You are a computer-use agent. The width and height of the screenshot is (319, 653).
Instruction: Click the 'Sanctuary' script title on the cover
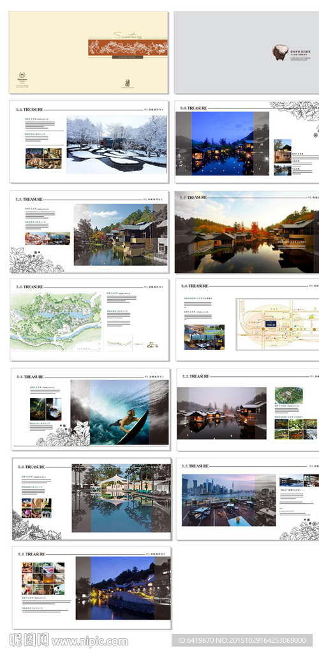coord(128,35)
